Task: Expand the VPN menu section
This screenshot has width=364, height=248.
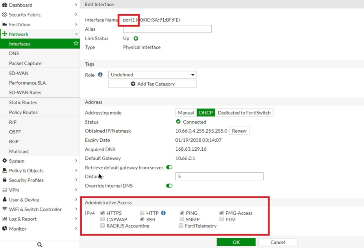Action: tap(39, 190)
